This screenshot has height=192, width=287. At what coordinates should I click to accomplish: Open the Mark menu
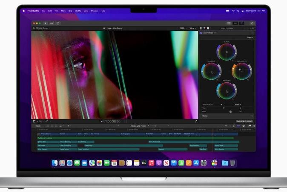coord(63,11)
